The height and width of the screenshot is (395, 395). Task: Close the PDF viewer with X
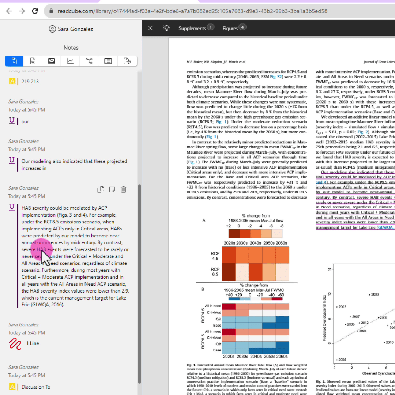(150, 28)
